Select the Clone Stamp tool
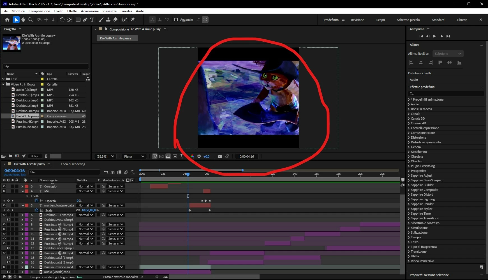Image resolution: width=488 pixels, height=280 pixels. coord(108,20)
